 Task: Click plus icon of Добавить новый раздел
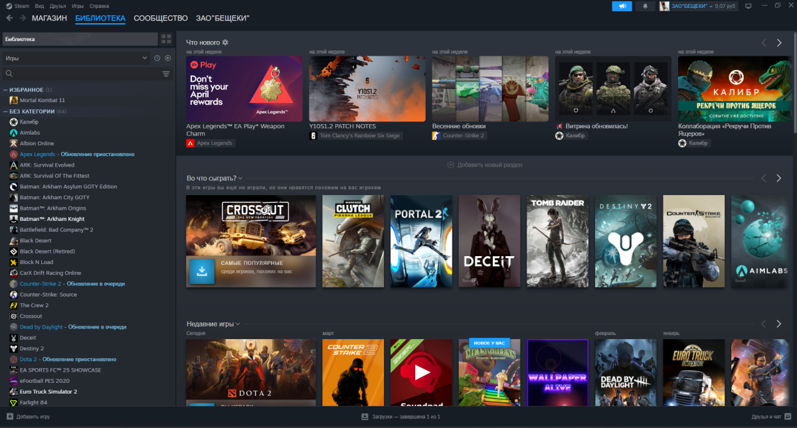tap(451, 165)
